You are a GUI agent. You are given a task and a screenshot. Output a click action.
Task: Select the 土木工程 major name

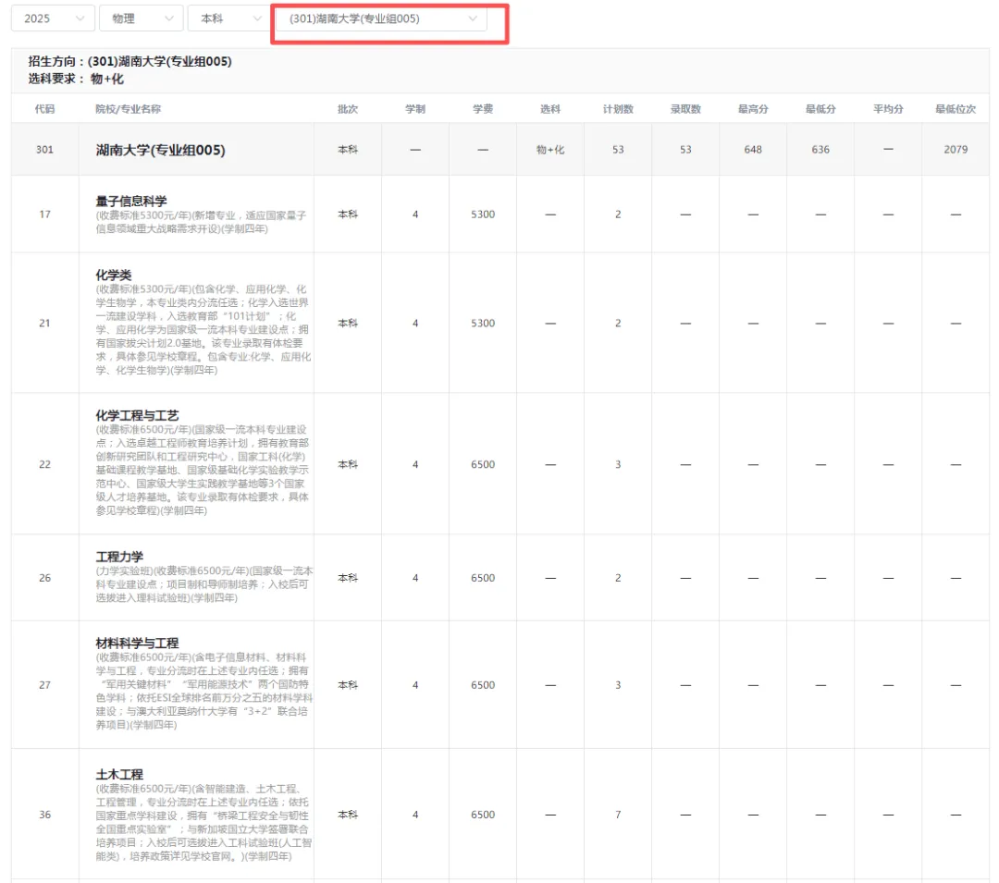(119, 775)
